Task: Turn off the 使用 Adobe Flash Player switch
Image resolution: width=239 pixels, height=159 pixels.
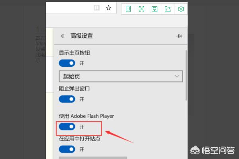Action: [x=67, y=126]
